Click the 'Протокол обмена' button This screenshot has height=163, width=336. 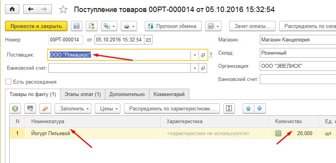click(x=173, y=26)
